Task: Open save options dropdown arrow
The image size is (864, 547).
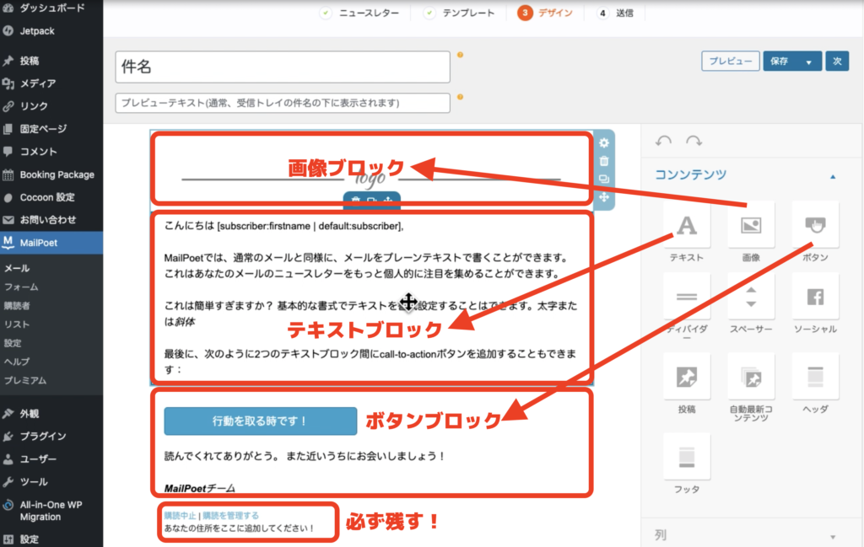Action: point(809,62)
